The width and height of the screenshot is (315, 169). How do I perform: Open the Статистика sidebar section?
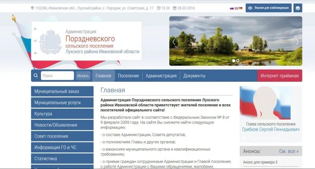[x=62, y=158]
